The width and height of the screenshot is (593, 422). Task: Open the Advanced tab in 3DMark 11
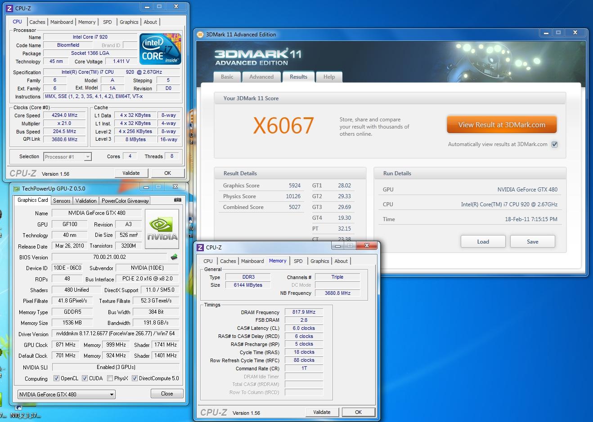point(261,77)
